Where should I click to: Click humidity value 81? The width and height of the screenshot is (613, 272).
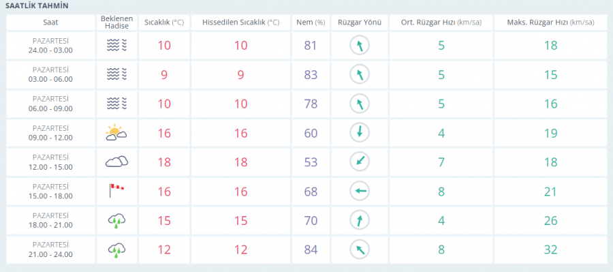(x=311, y=46)
